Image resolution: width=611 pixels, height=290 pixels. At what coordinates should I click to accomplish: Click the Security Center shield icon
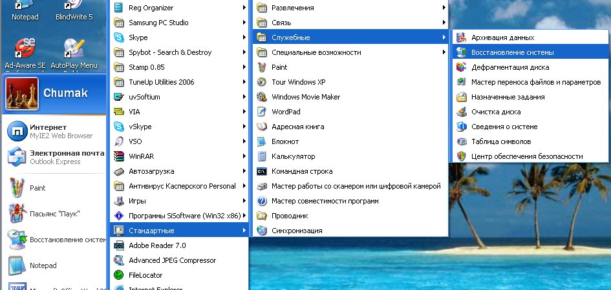[461, 156]
